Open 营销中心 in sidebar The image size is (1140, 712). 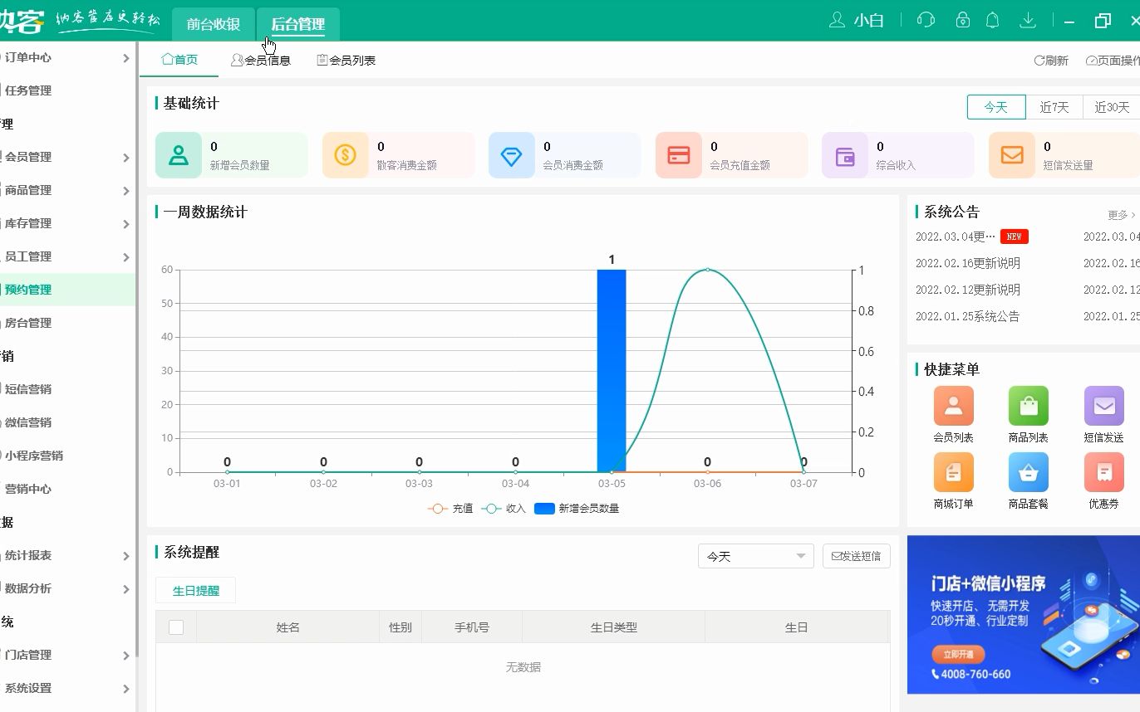pyautogui.click(x=66, y=489)
